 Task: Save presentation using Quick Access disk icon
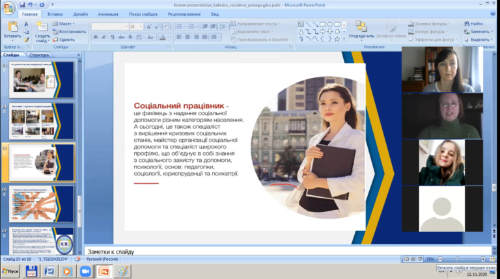[x=22, y=5]
